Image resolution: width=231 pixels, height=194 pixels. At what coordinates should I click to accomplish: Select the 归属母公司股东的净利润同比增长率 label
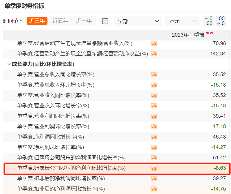point(71,158)
